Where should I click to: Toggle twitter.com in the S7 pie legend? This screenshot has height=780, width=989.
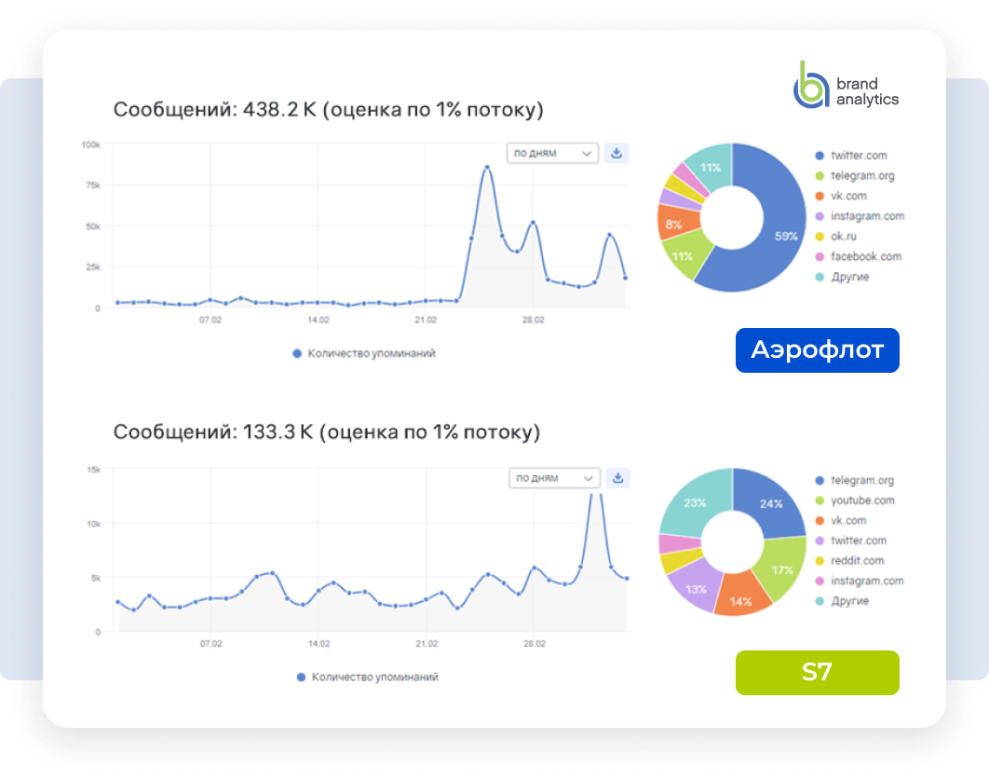click(x=851, y=541)
